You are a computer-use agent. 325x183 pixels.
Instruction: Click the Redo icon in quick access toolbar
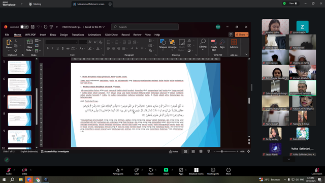pyautogui.click(x=45, y=27)
